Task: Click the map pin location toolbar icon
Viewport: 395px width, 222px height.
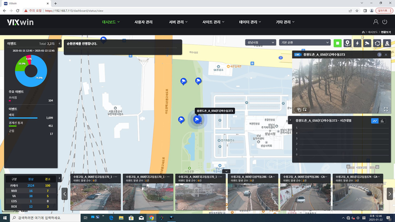Action: tap(348, 43)
